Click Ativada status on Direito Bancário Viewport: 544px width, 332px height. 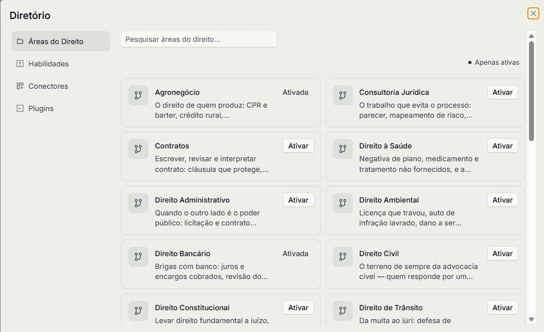tap(295, 253)
